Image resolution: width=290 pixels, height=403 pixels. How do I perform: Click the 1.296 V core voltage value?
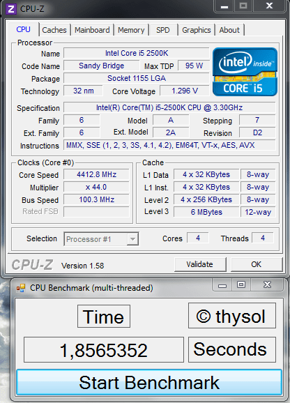[185, 91]
